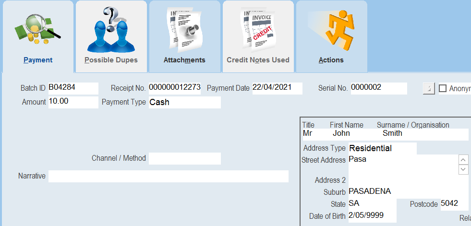This screenshot has width=471, height=226.
Task: Click the Payment Type label
Action: click(124, 102)
